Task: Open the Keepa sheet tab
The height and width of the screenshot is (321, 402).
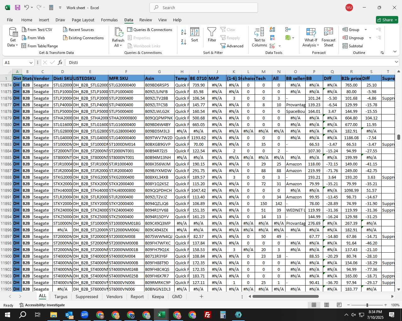Action: [x=158, y=297]
